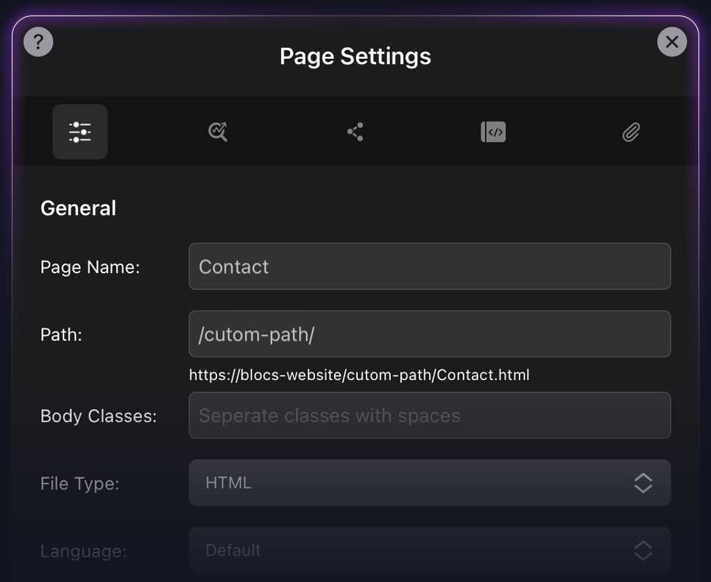The image size is (711, 582).
Task: Focus the Body Classes input field
Action: coord(430,416)
